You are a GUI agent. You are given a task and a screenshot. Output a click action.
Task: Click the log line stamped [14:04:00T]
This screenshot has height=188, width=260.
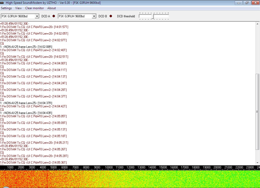click(x=33, y=63)
